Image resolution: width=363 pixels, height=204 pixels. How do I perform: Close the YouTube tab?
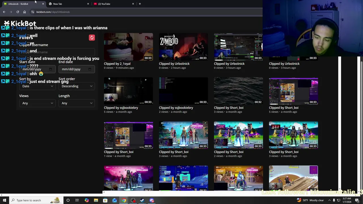pos(133,4)
